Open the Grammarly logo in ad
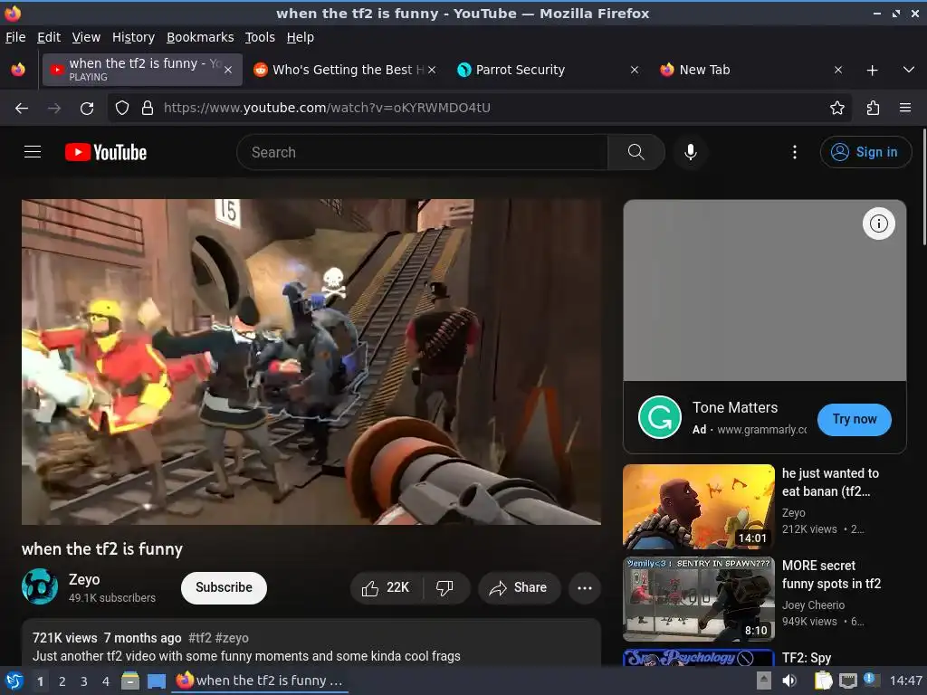927x695 pixels. click(660, 417)
